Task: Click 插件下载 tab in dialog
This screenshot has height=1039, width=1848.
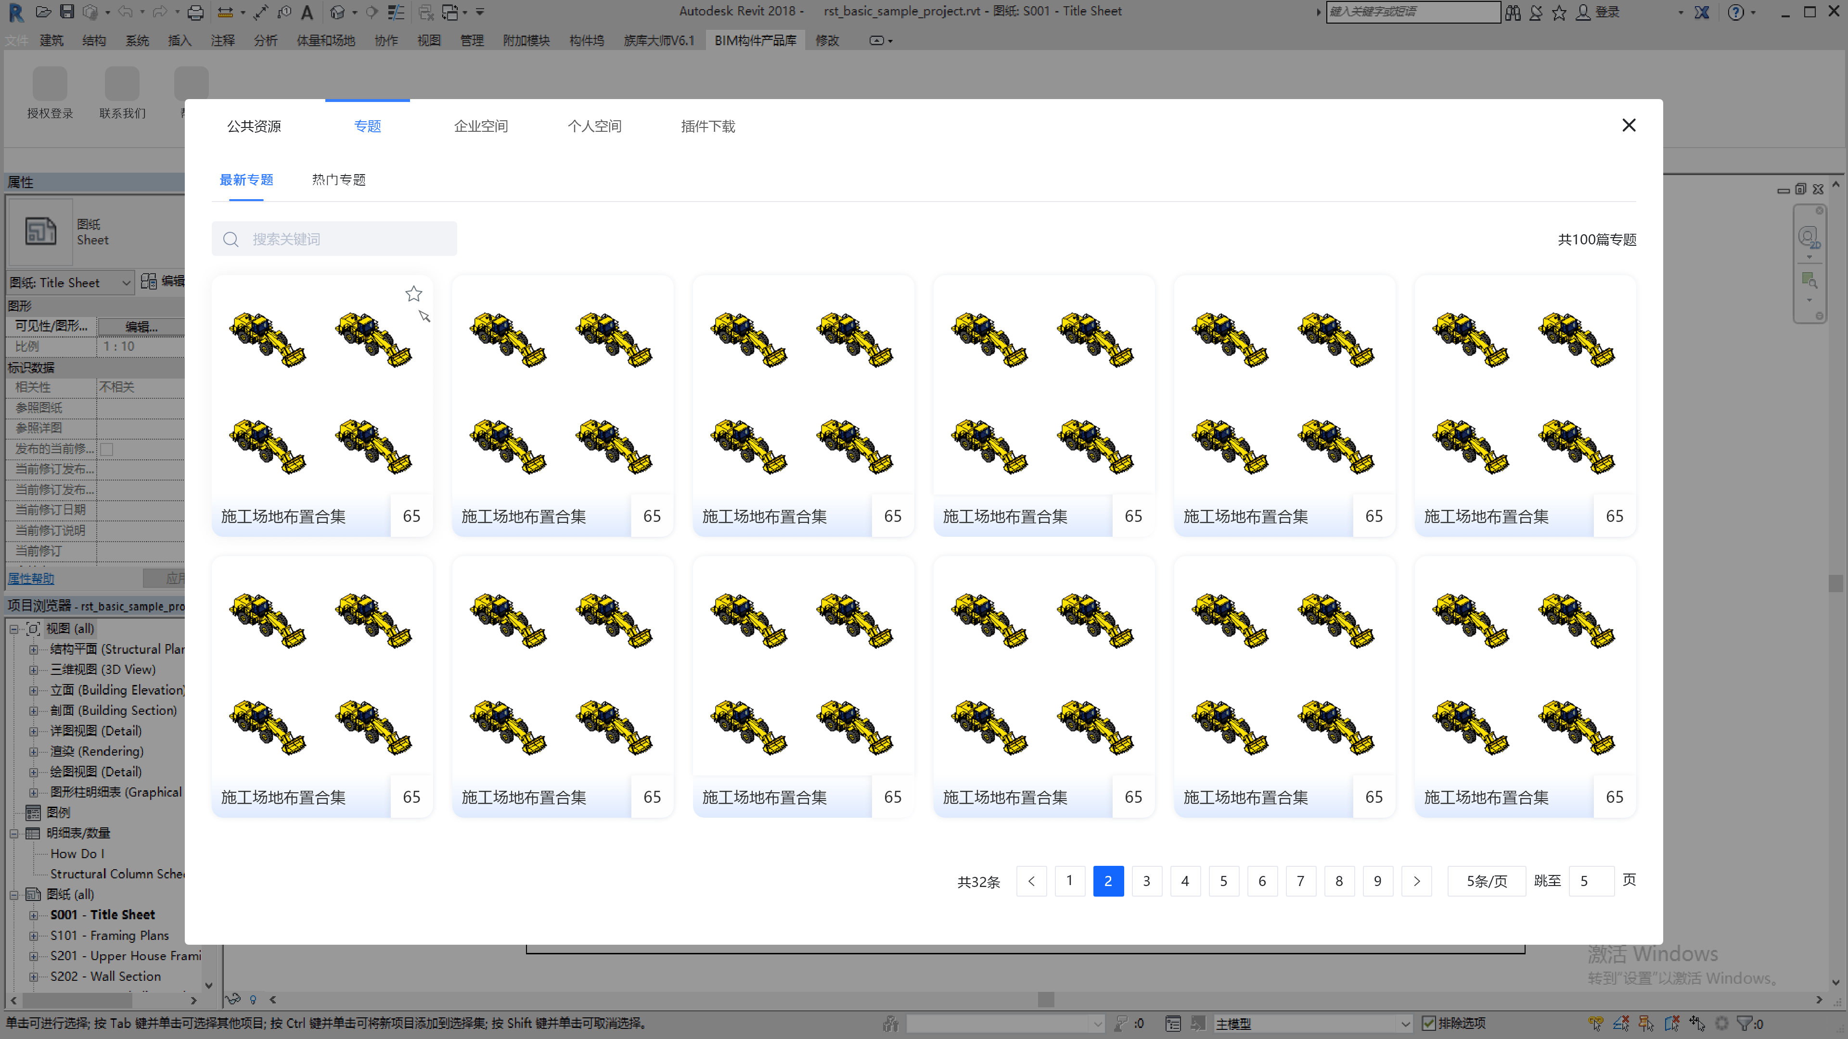Action: pos(707,126)
